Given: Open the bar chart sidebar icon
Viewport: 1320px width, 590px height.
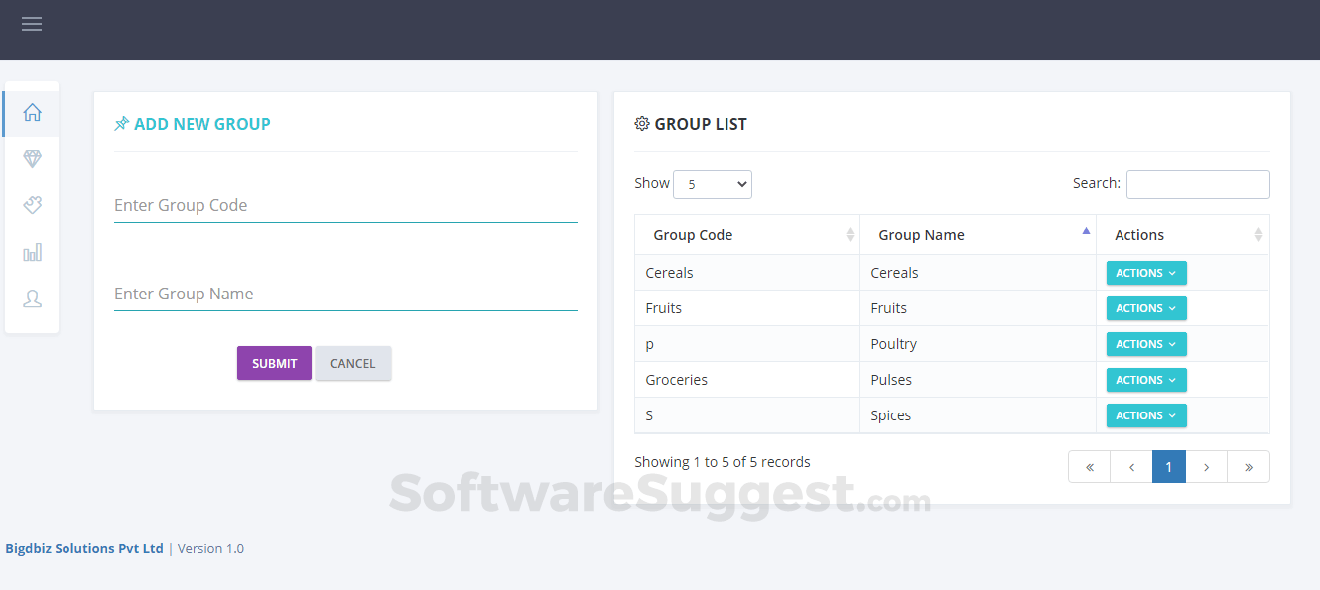Looking at the screenshot, I should 32,252.
